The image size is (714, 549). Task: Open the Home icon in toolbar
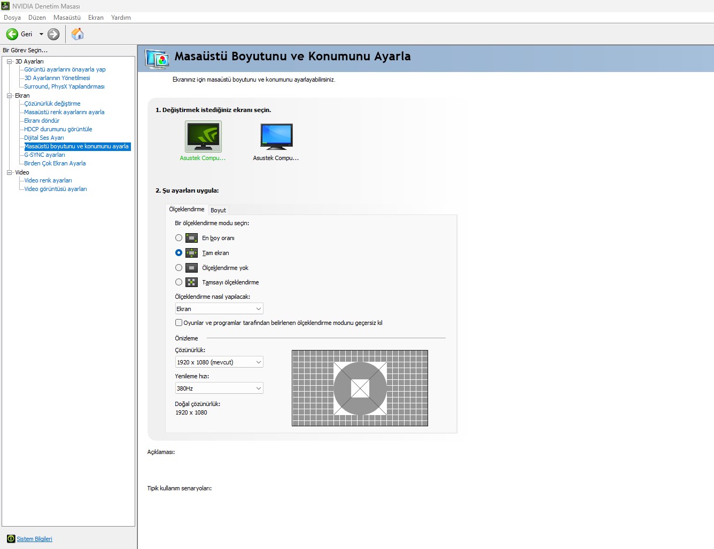(77, 34)
